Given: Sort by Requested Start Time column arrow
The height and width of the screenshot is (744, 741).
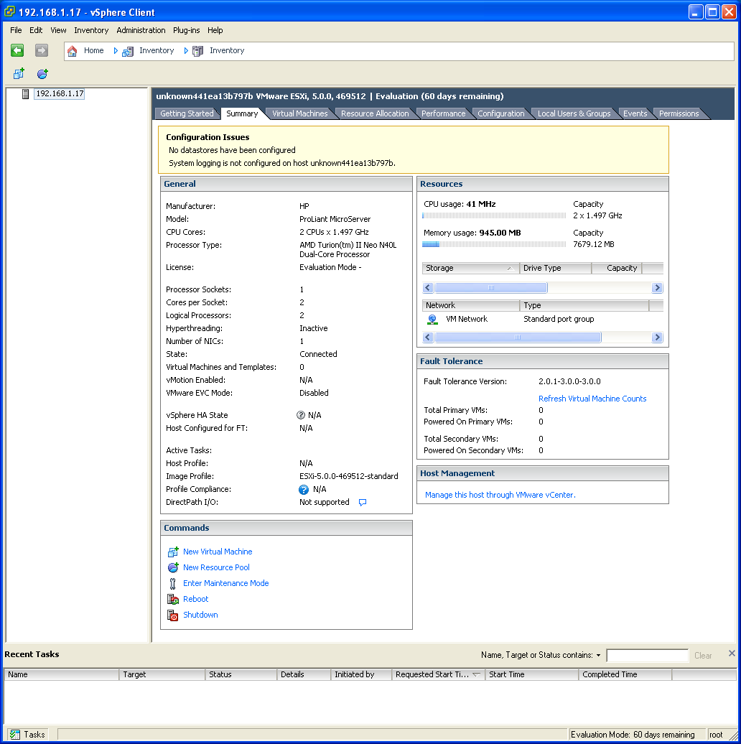Looking at the screenshot, I should pyautogui.click(x=476, y=674).
